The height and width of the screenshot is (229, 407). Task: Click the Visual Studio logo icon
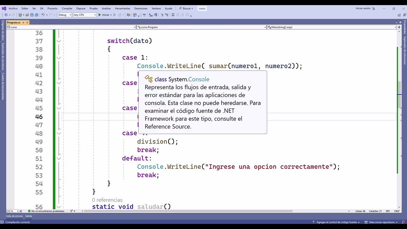(4, 9)
